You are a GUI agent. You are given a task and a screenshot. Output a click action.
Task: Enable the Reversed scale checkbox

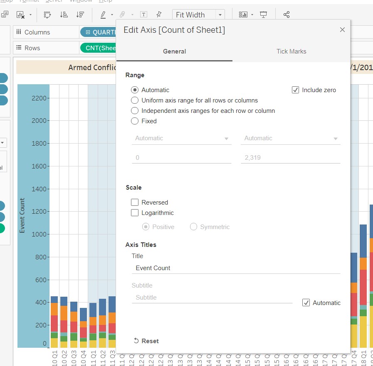click(x=135, y=203)
